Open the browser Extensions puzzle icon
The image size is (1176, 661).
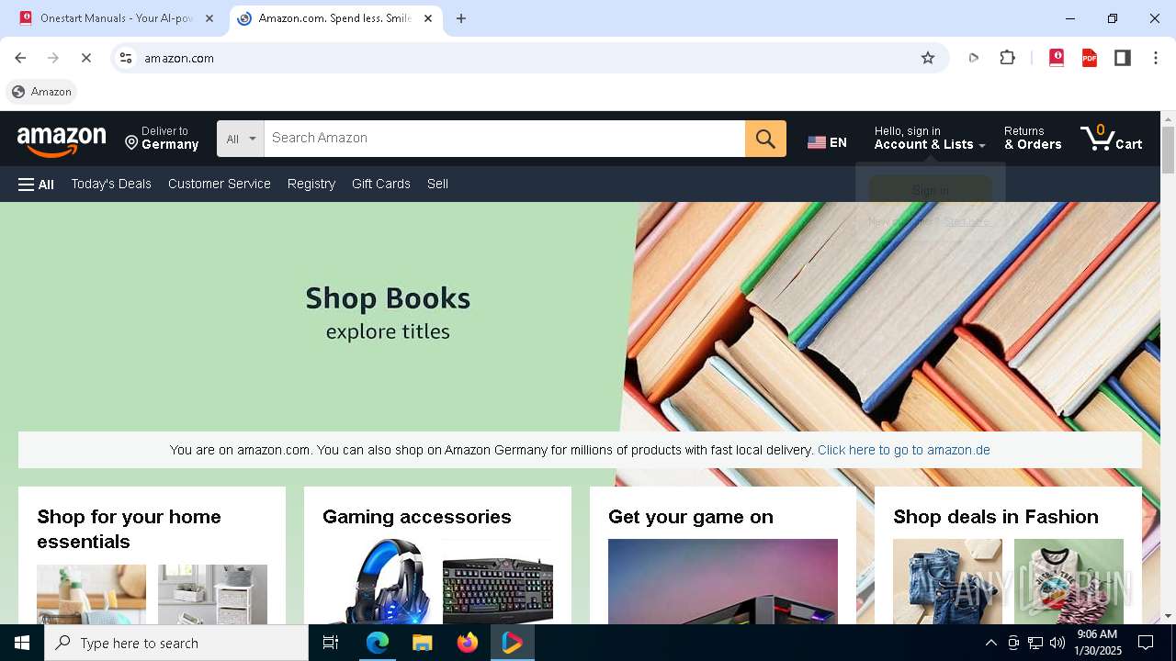point(1007,58)
